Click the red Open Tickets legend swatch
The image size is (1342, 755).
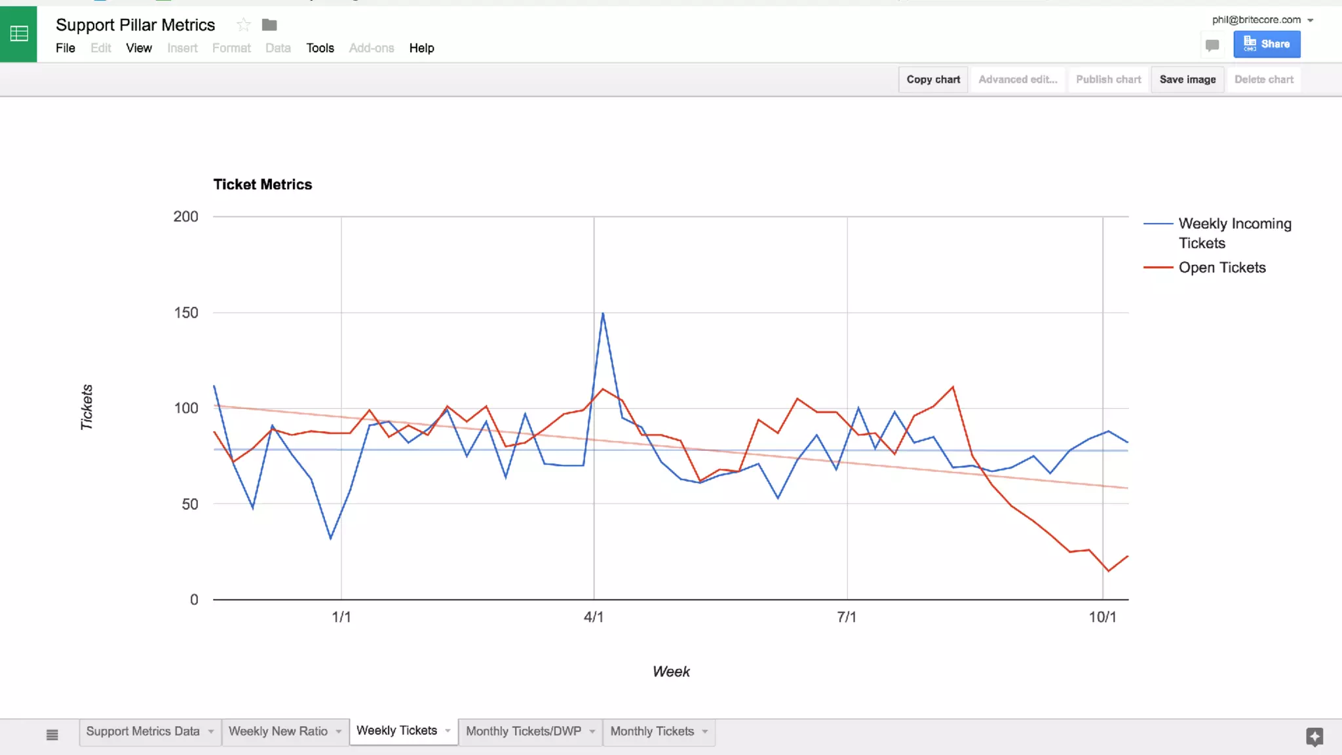(1158, 267)
